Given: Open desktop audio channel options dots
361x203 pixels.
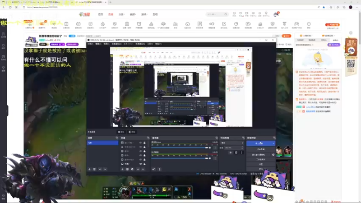Looking at the screenshot, I should pyautogui.click(x=215, y=148).
